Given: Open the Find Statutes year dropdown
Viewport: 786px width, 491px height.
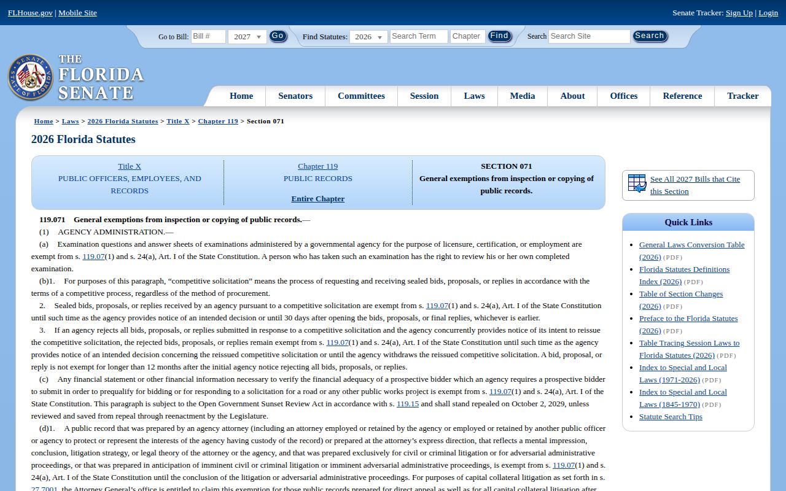Looking at the screenshot, I should click(368, 37).
